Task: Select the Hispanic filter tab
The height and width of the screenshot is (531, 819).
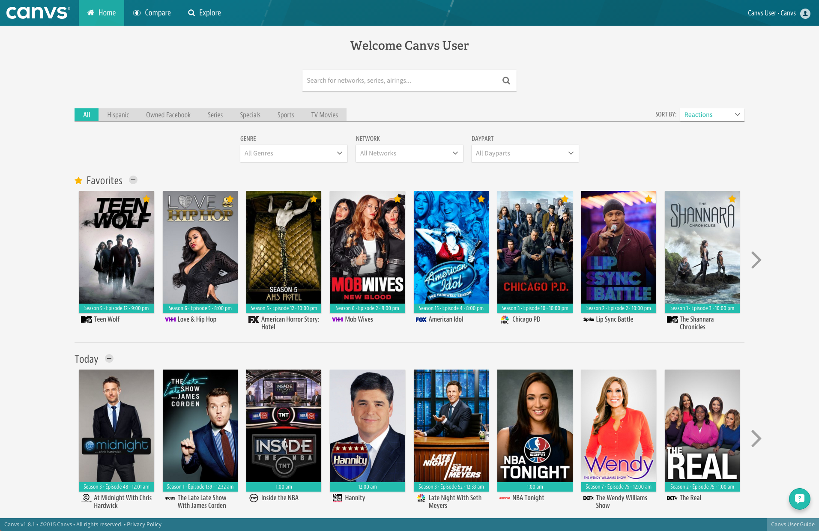Action: [x=118, y=115]
